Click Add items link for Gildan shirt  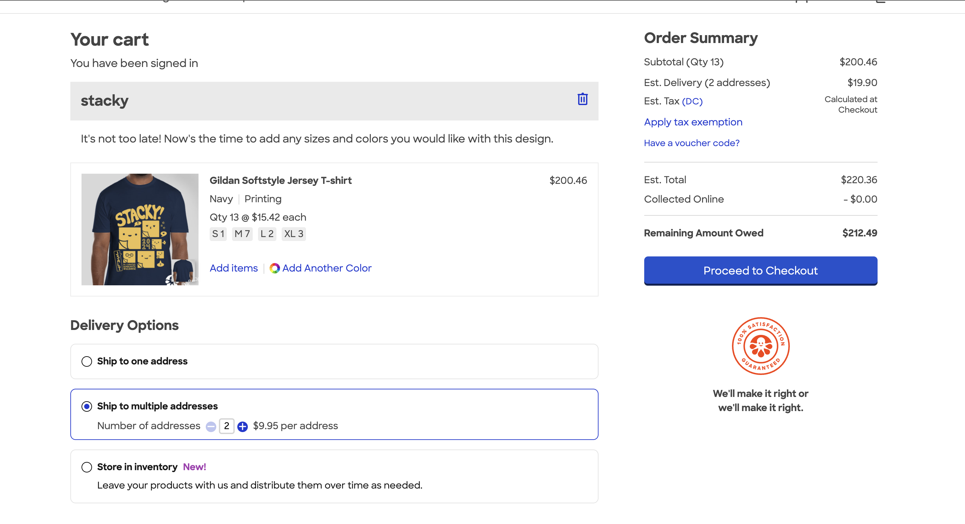tap(233, 268)
